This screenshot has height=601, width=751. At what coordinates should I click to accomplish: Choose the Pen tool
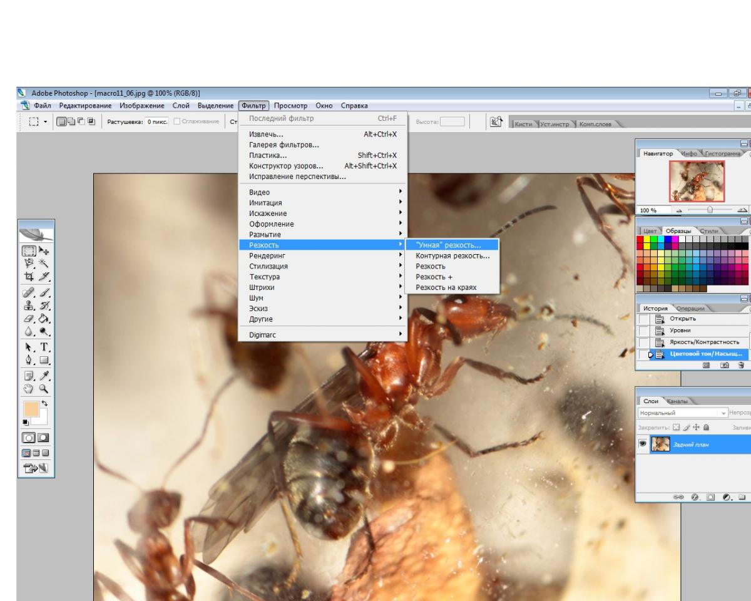[x=29, y=360]
